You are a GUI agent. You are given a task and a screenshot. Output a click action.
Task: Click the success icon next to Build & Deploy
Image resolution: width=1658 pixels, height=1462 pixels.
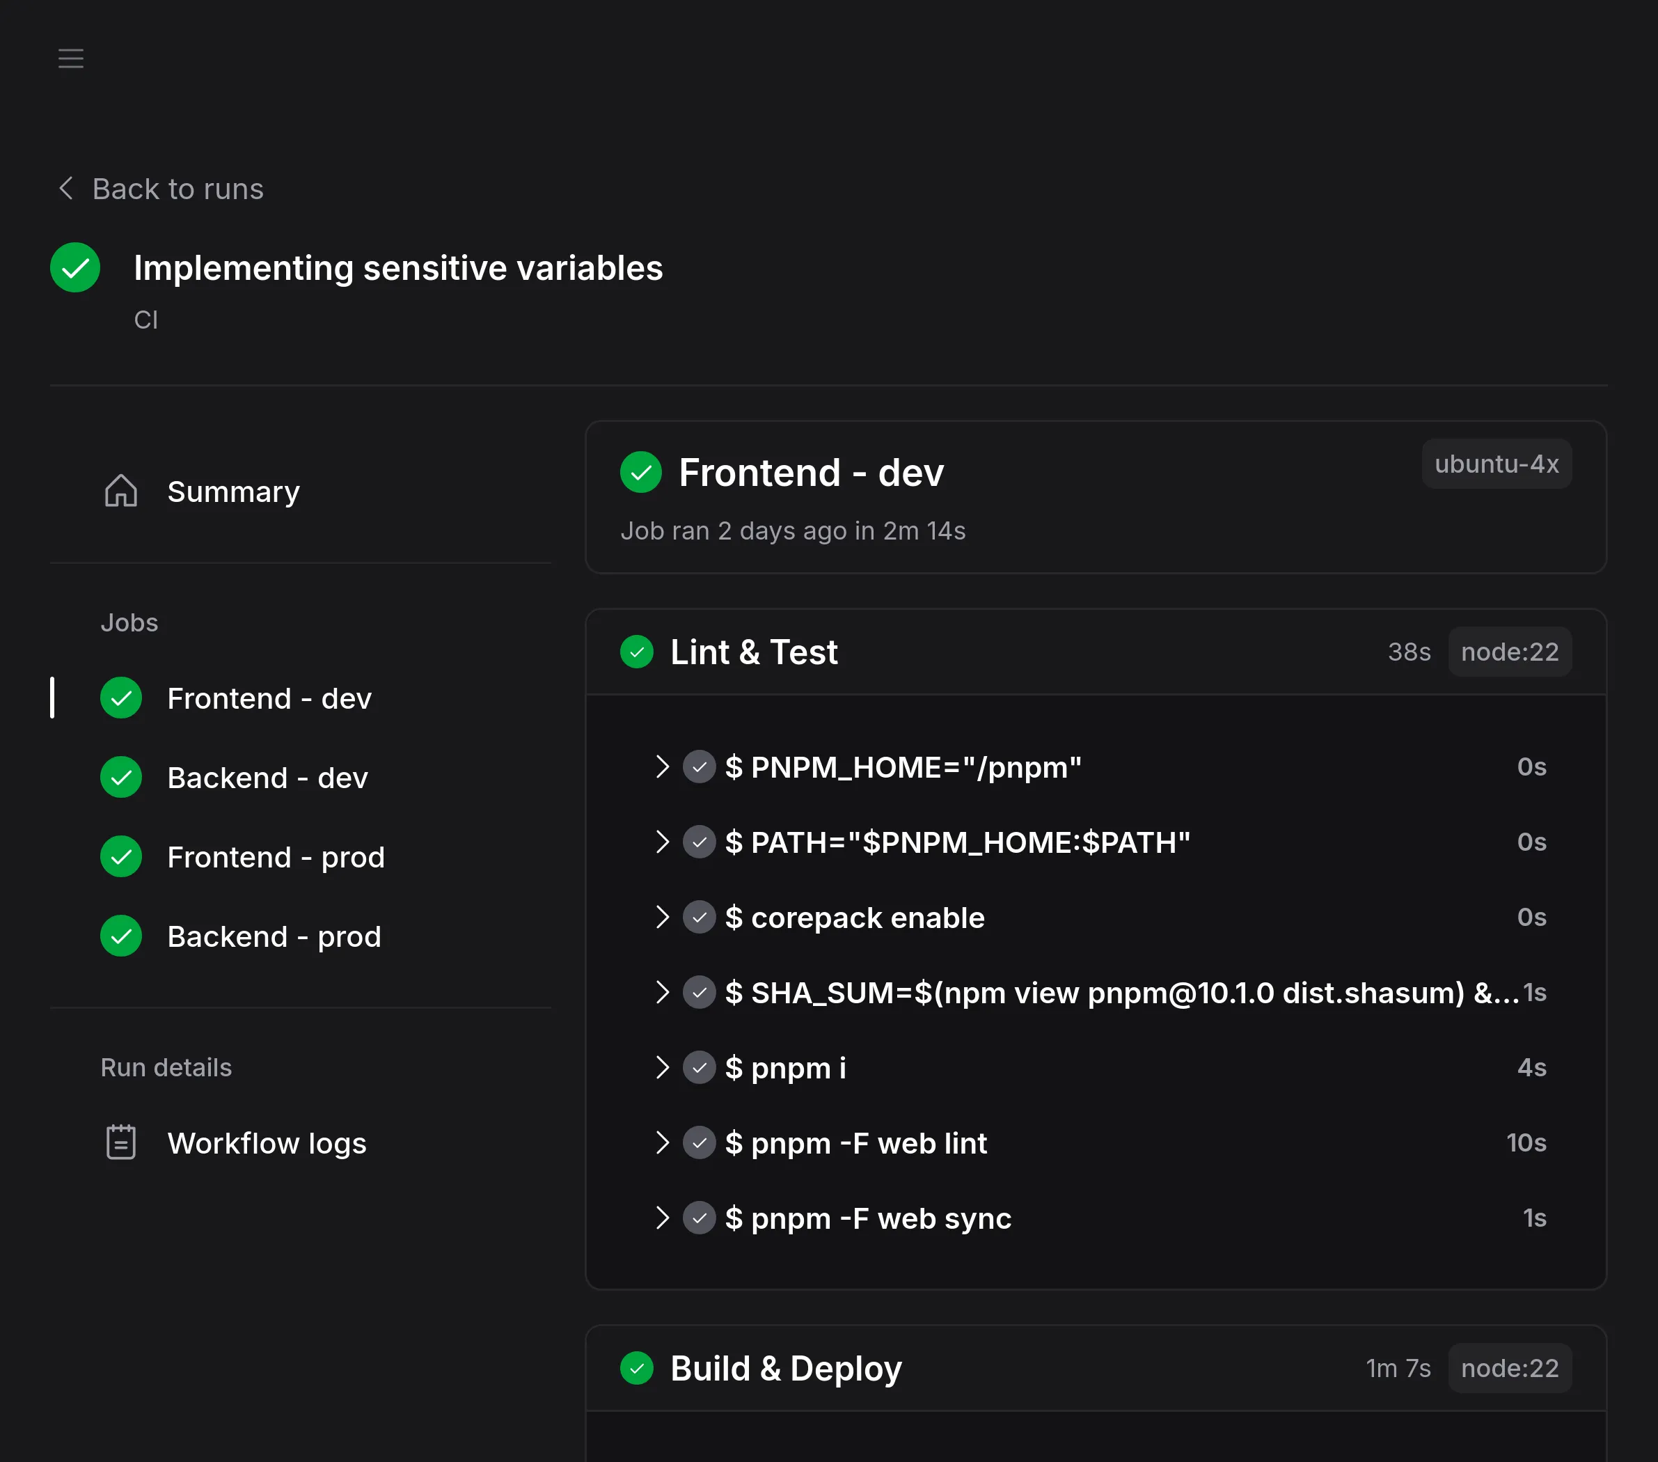(x=637, y=1368)
